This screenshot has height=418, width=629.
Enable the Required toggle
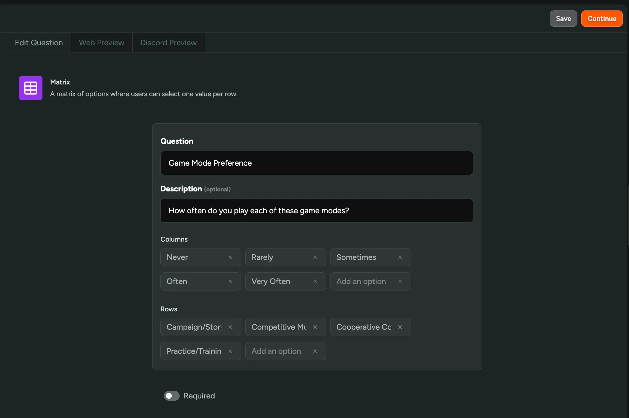click(172, 396)
